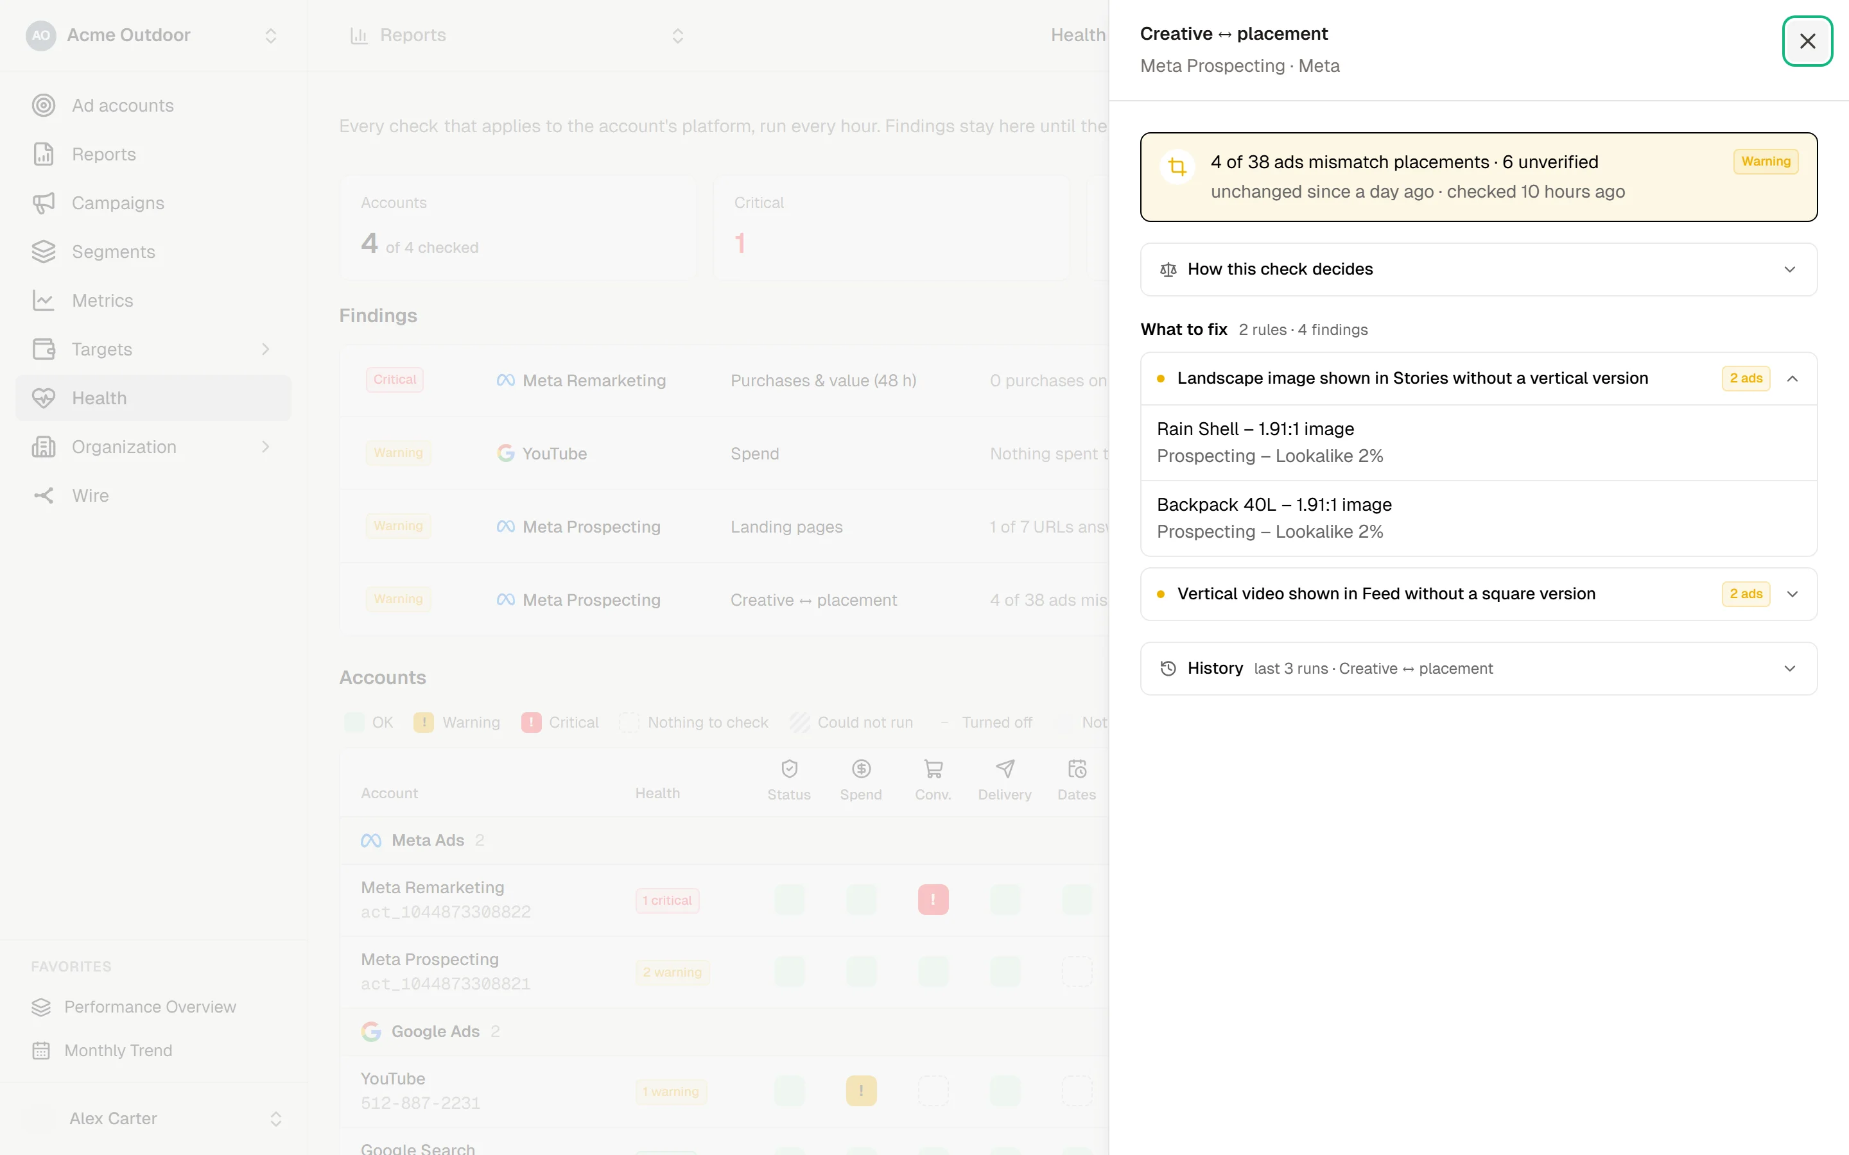Click the Critical summary card
This screenshot has height=1155, width=1849.
[x=891, y=228]
